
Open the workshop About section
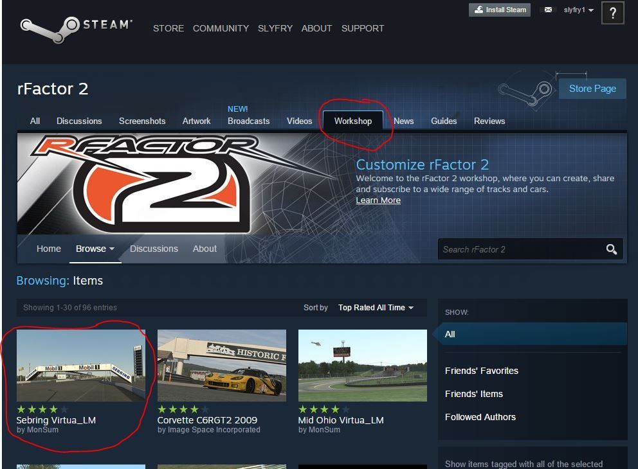click(x=205, y=249)
